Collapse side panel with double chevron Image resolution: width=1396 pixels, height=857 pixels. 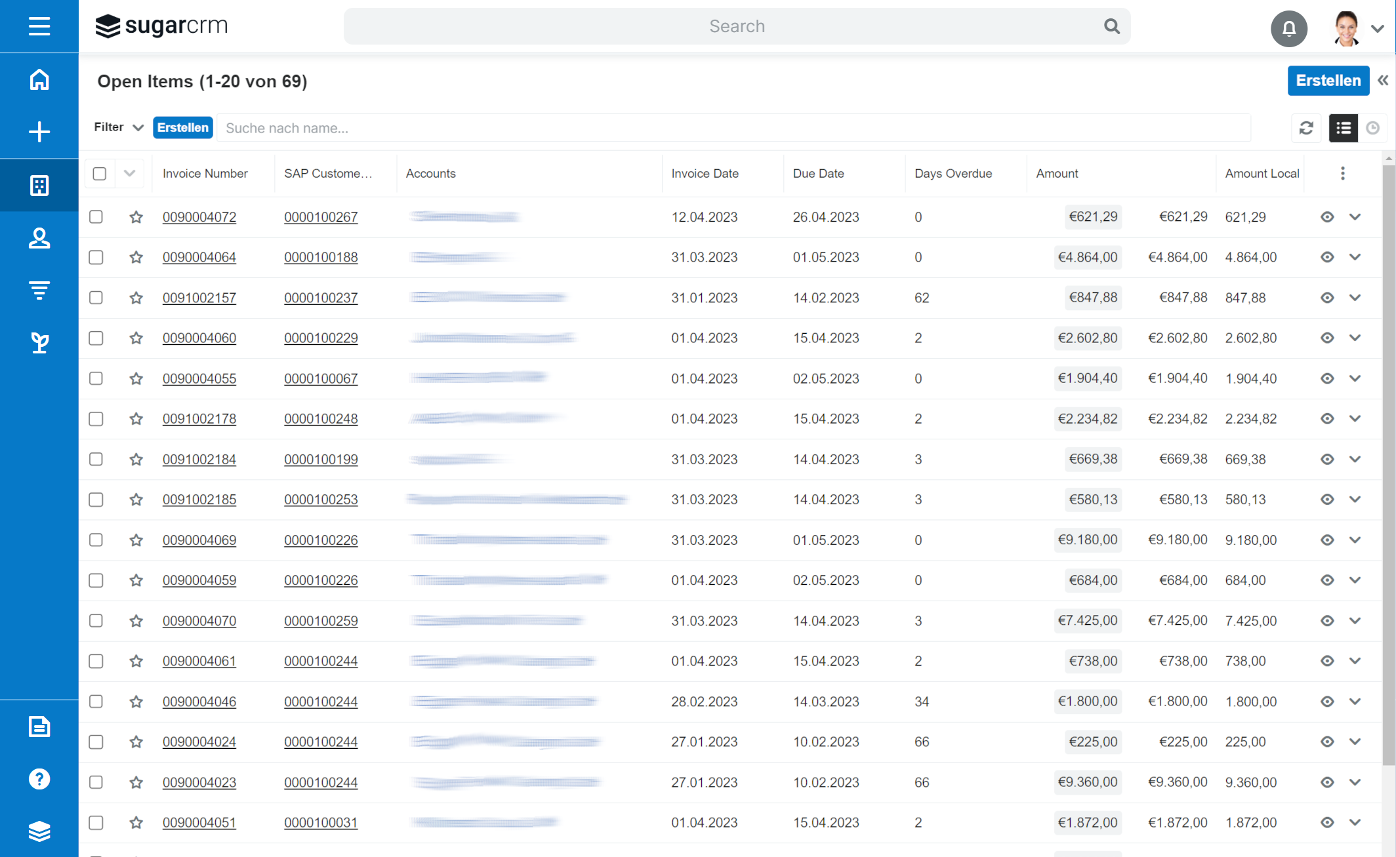1383,81
